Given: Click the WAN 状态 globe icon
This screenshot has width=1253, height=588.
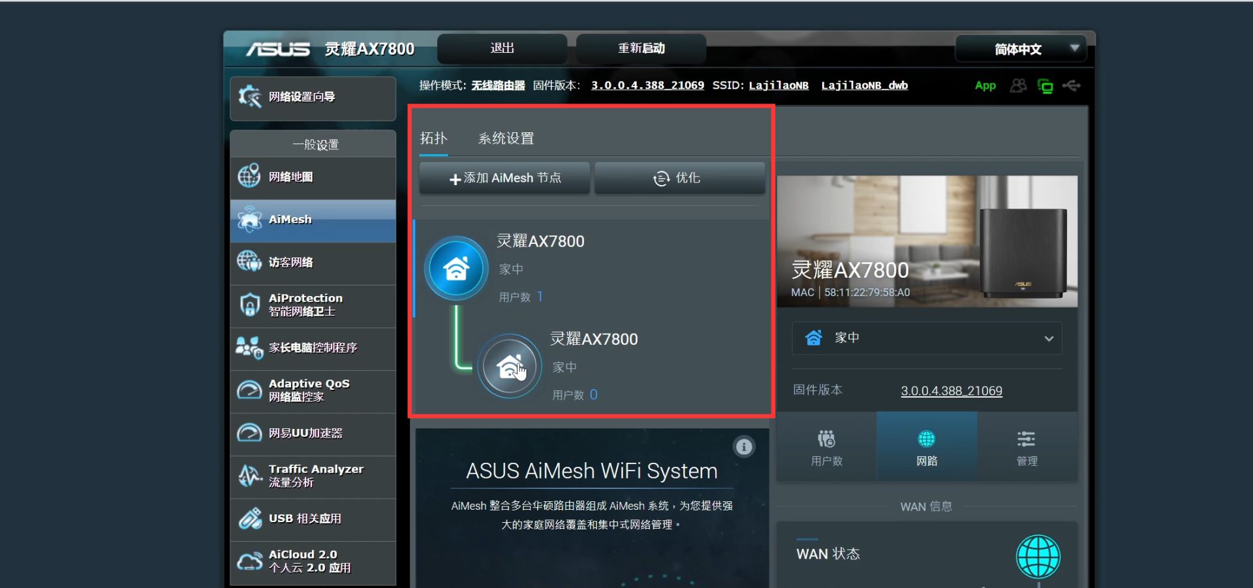Looking at the screenshot, I should click(1038, 557).
